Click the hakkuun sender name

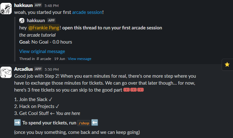coord(23,5)
